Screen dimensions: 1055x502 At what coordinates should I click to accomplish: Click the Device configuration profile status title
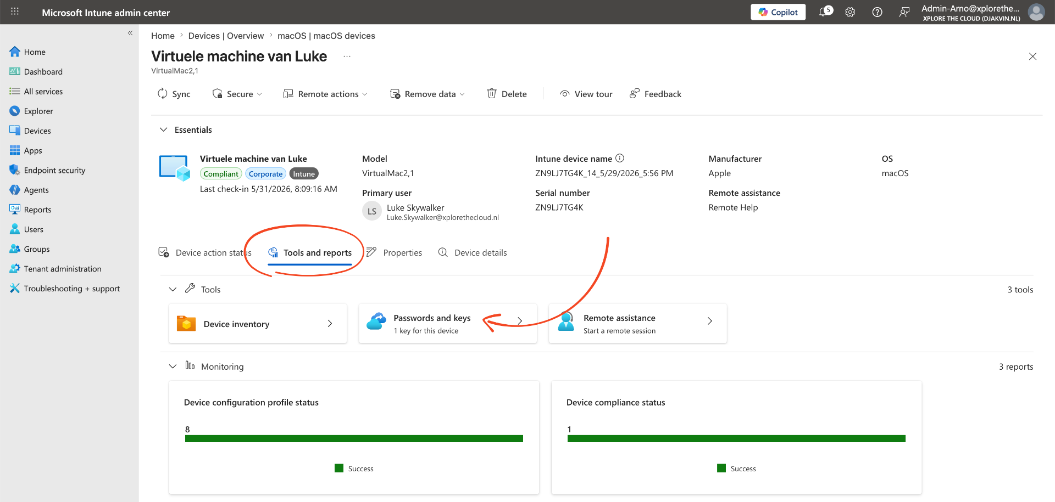click(251, 403)
